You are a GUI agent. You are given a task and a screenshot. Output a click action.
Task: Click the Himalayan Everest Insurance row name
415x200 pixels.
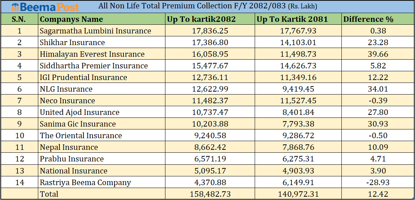92,54
